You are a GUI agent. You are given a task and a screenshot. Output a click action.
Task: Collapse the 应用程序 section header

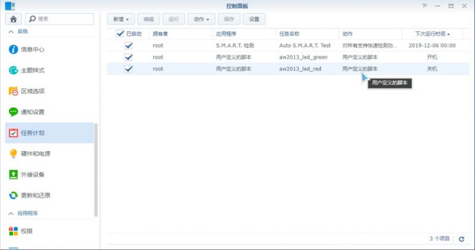point(11,213)
